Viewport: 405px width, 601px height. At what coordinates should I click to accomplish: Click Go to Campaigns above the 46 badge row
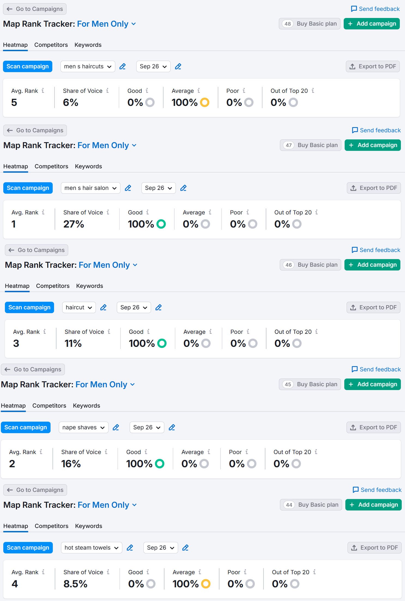[x=37, y=250]
